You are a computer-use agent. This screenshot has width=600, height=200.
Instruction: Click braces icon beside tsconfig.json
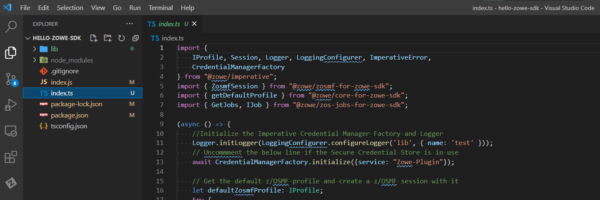(x=43, y=126)
